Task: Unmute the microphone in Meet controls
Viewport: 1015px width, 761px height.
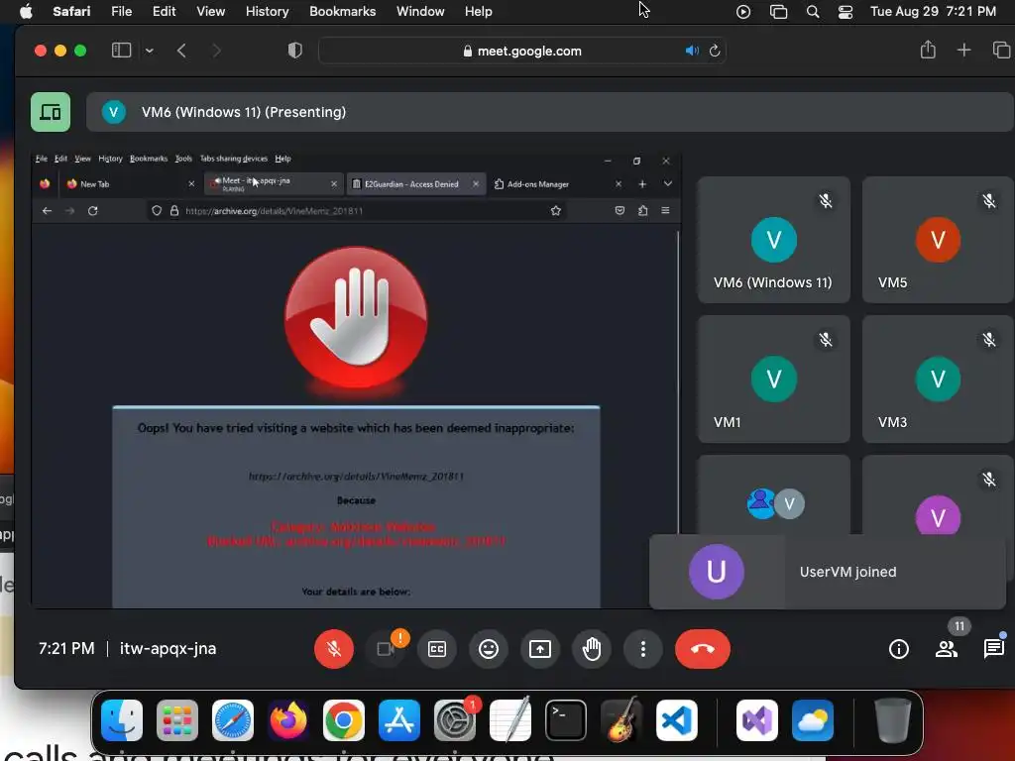Action: 334,648
